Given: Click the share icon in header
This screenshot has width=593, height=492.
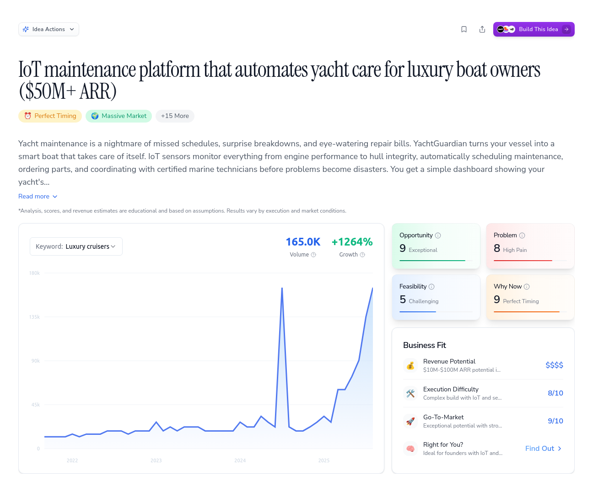Looking at the screenshot, I should pyautogui.click(x=482, y=29).
